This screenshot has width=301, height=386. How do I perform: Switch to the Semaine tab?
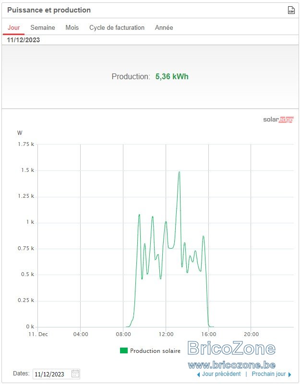click(x=43, y=27)
